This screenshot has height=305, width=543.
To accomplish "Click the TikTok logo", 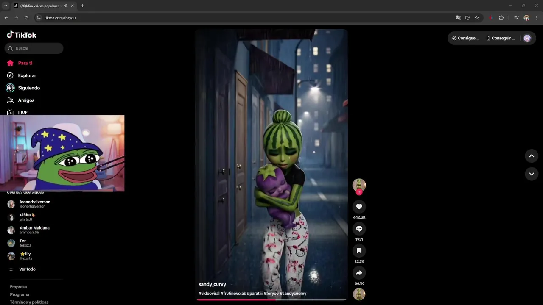I will click(22, 35).
